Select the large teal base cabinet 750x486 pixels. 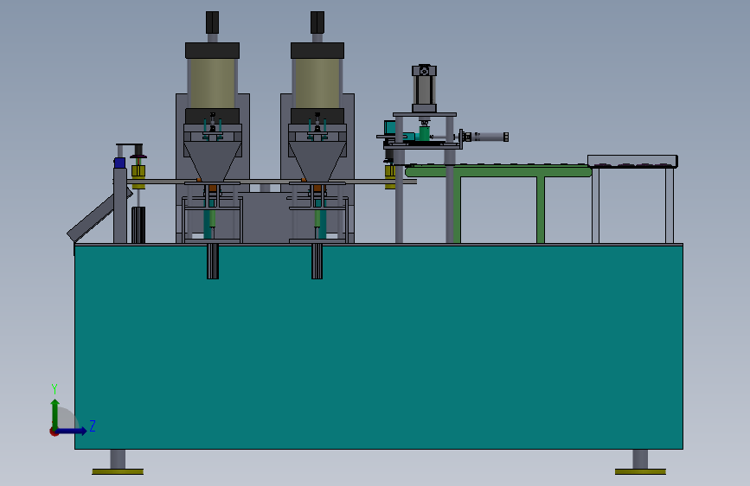[x=378, y=347]
